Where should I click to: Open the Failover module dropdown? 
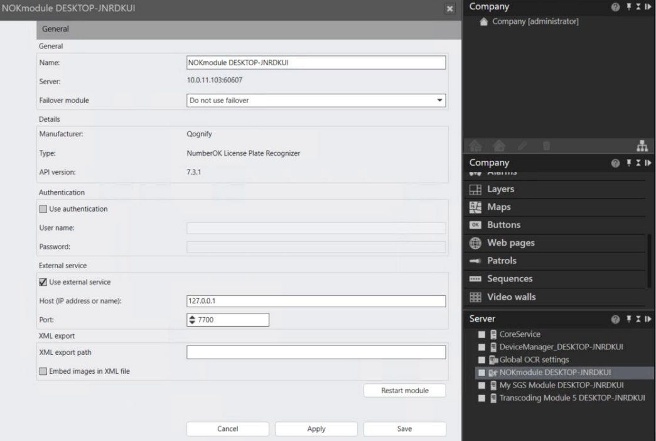pyautogui.click(x=316, y=101)
